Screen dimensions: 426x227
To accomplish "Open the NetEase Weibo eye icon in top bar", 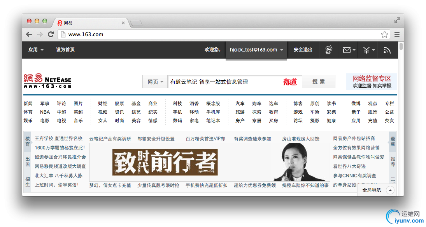I will click(329, 50).
